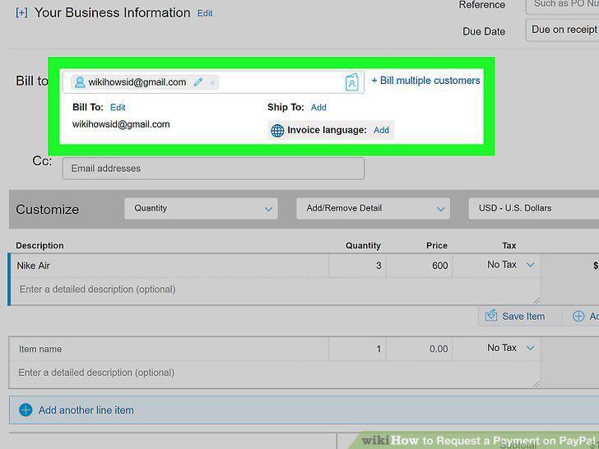Image resolution: width=599 pixels, height=449 pixels.
Task: Edit the Bill To address
Action: click(x=118, y=108)
